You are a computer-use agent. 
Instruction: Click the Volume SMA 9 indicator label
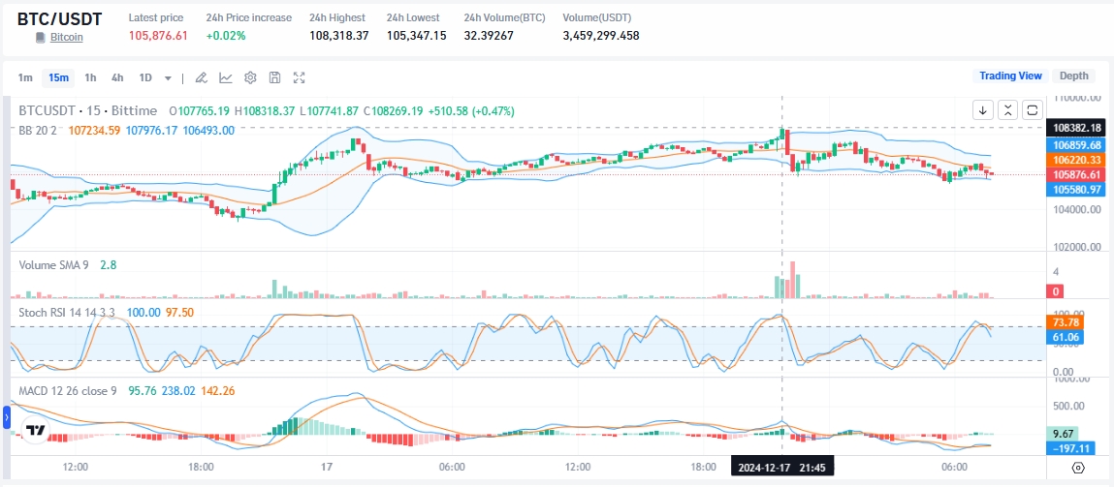[53, 264]
